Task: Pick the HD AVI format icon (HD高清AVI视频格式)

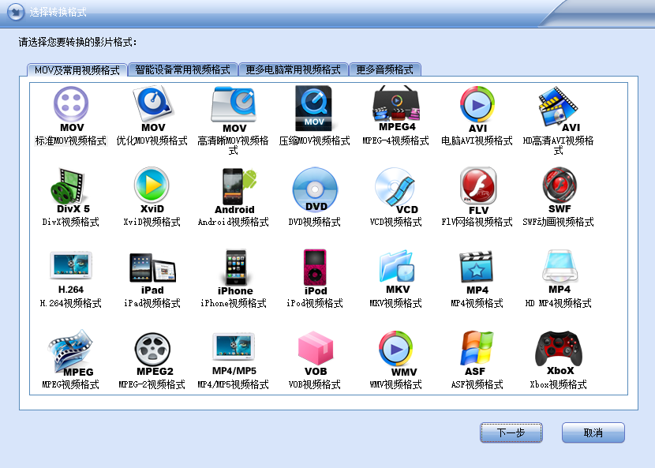Action: tap(559, 109)
